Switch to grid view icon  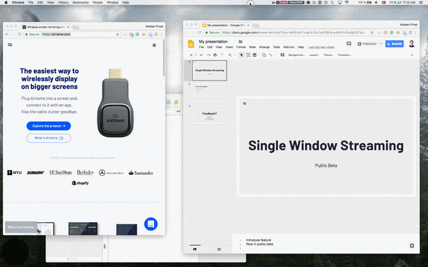[219, 249]
